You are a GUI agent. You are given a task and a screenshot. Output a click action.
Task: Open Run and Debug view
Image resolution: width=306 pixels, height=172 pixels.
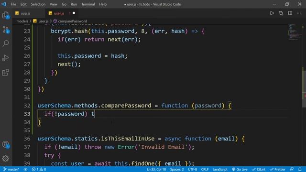(6, 58)
